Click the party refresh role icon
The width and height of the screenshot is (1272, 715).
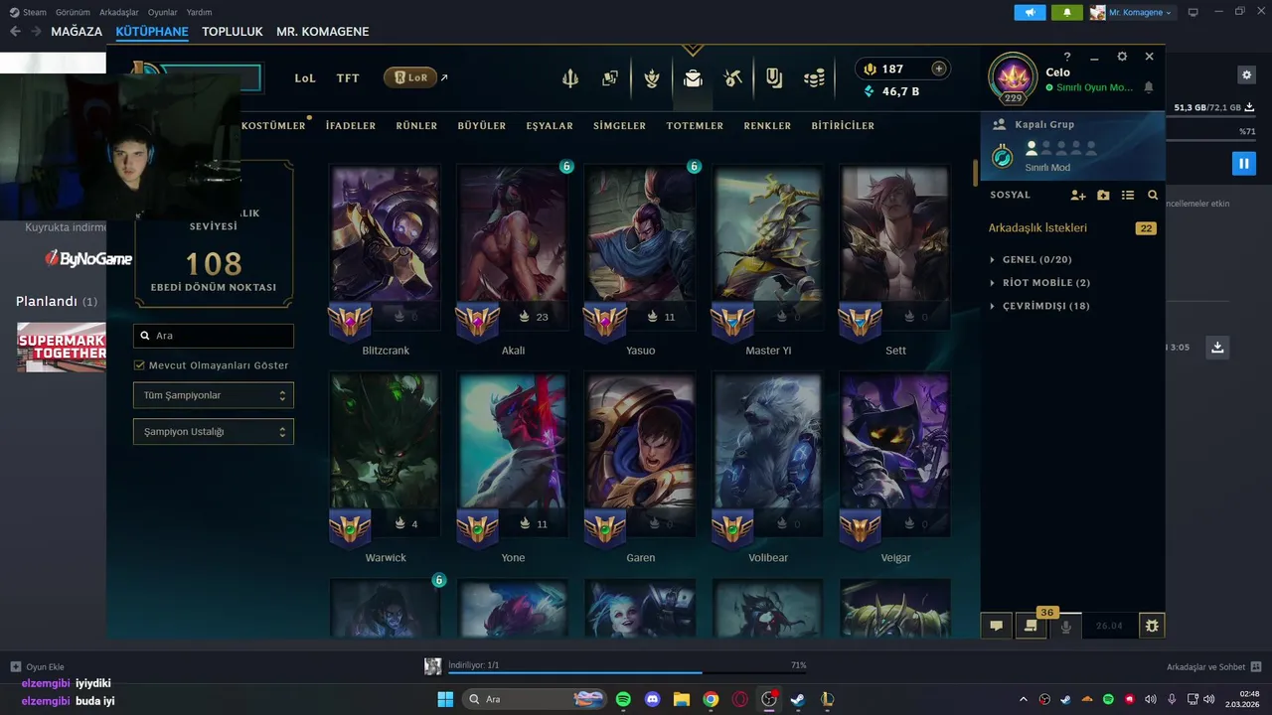tap(1004, 157)
